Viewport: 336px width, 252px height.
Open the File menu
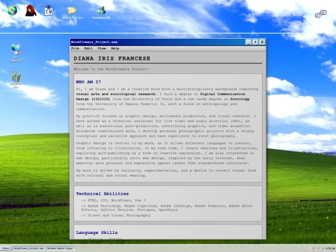75,49
